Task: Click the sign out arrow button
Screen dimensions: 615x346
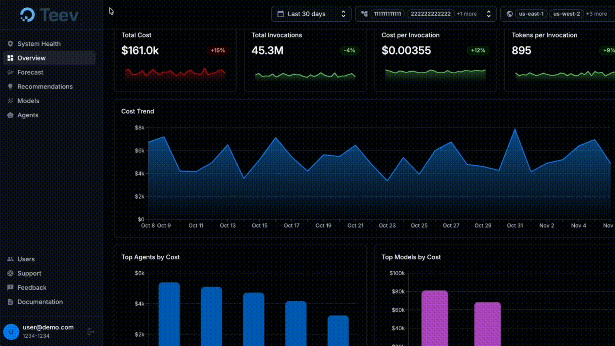Action: (x=91, y=332)
